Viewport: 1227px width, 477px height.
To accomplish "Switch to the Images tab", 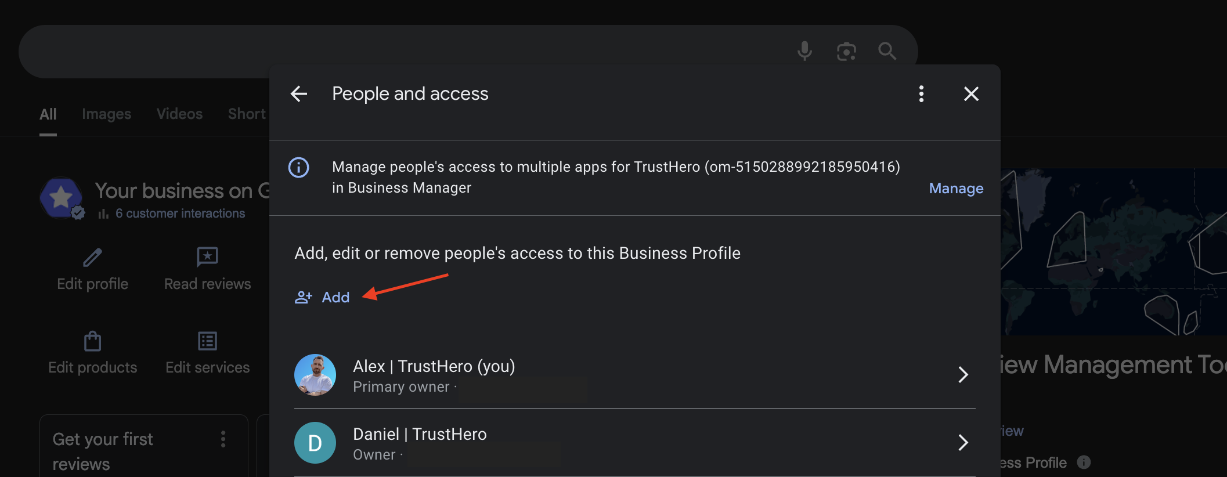I will click(x=106, y=114).
